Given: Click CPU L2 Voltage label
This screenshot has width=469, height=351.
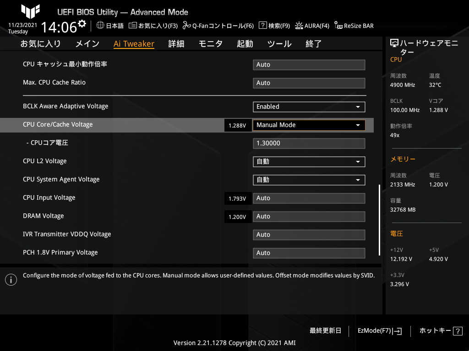Looking at the screenshot, I should pyautogui.click(x=44, y=161).
